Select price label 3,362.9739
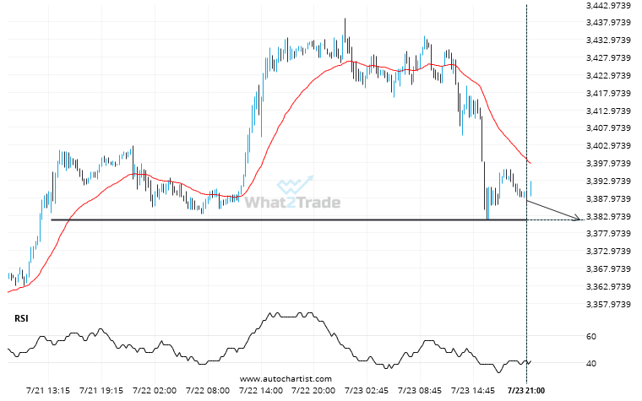642x401 pixels. pos(608,286)
